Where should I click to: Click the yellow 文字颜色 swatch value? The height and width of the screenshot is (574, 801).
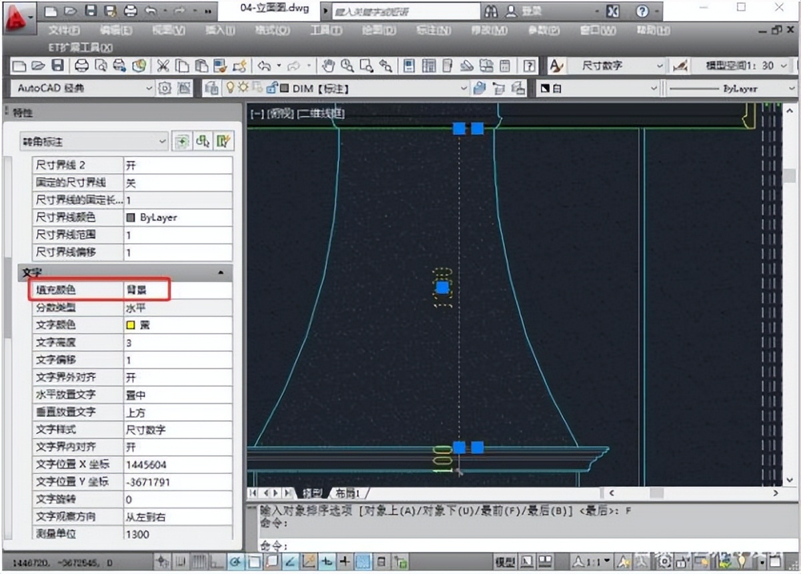tap(132, 325)
